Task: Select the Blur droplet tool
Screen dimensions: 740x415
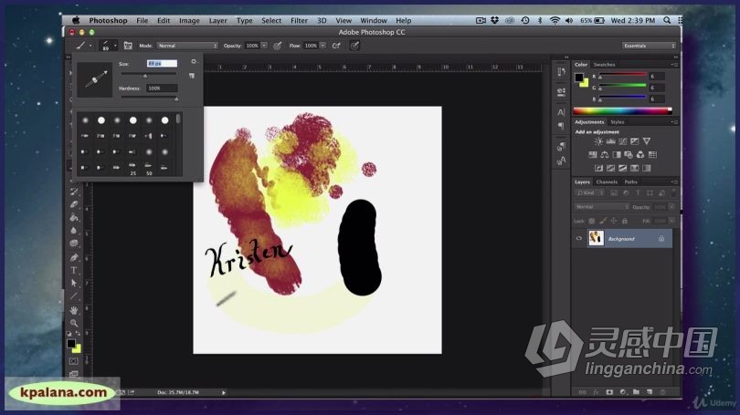Action: pos(74,231)
